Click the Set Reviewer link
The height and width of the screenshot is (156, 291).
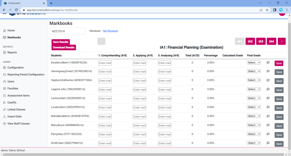(110, 31)
